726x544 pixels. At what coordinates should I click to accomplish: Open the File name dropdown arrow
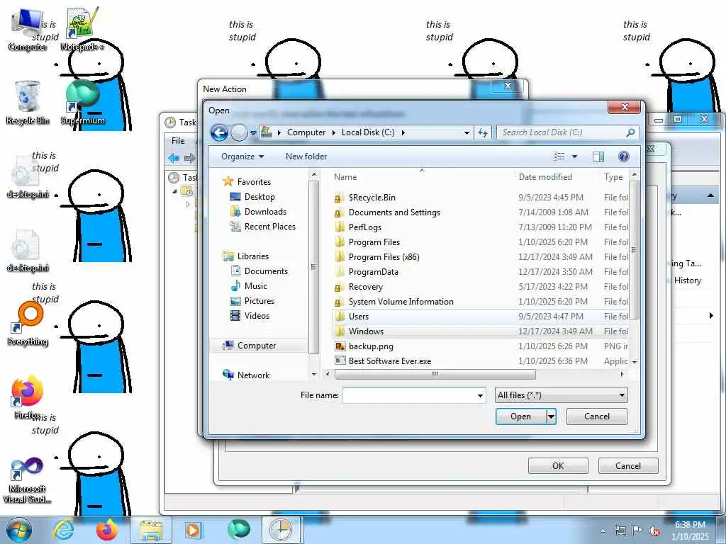pyautogui.click(x=480, y=395)
